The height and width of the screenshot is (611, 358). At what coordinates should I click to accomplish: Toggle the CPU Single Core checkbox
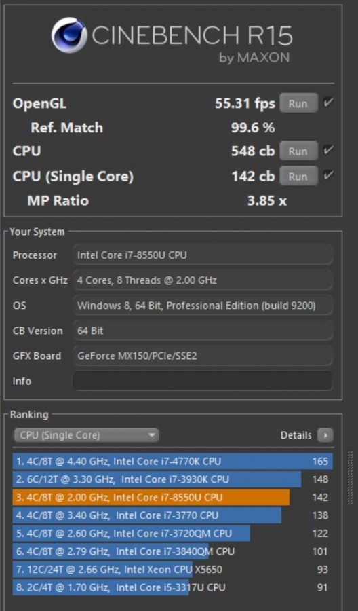coord(327,175)
